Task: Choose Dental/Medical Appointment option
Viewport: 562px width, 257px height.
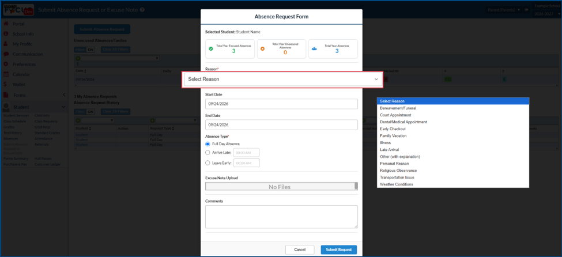Action: click(x=453, y=122)
